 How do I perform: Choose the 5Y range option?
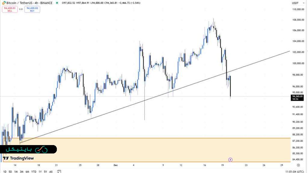click(45, 171)
